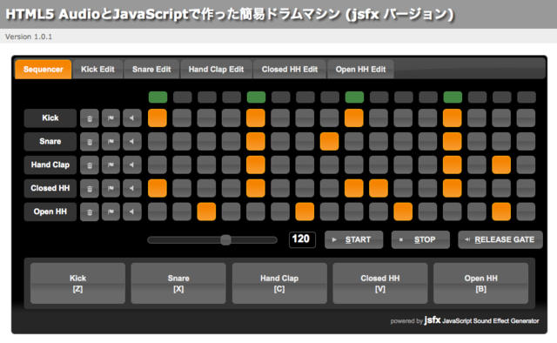
Task: Open the jsfx JavaScript Sound Effect Generator link
Action: (481, 320)
